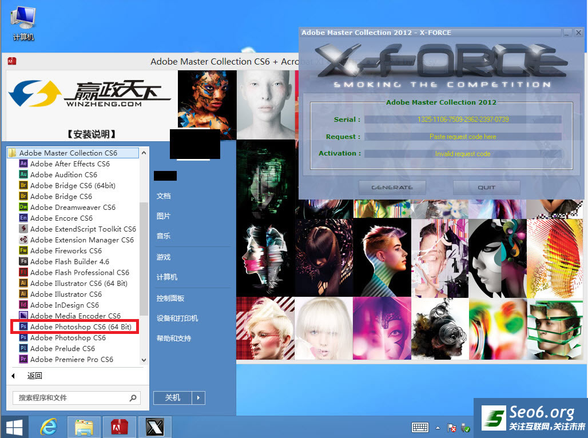Minimize the X-FORCE keygen window

click(x=567, y=33)
